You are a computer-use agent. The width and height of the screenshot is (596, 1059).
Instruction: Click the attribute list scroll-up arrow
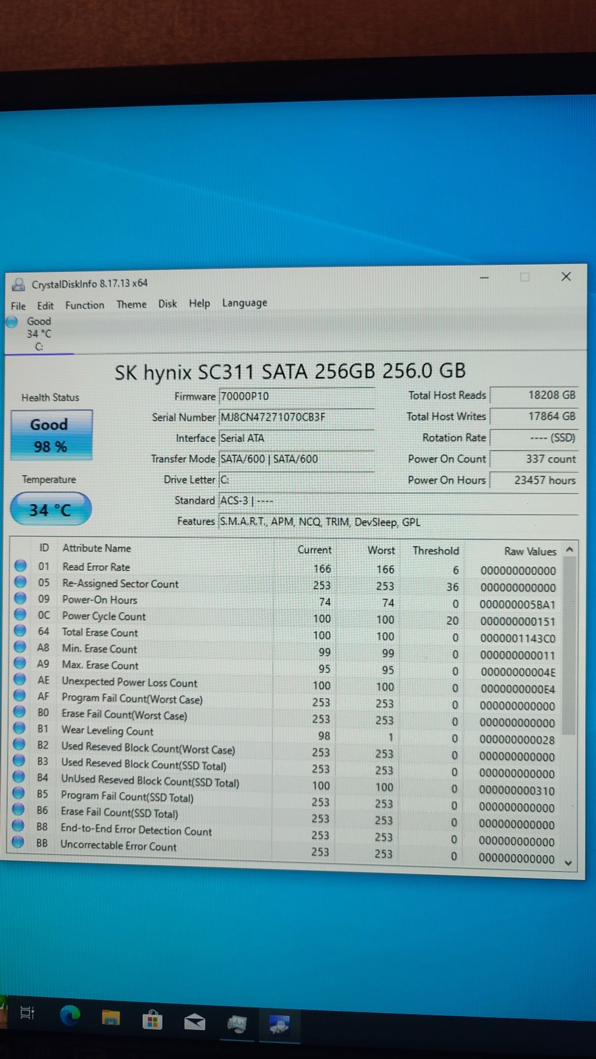(x=570, y=550)
